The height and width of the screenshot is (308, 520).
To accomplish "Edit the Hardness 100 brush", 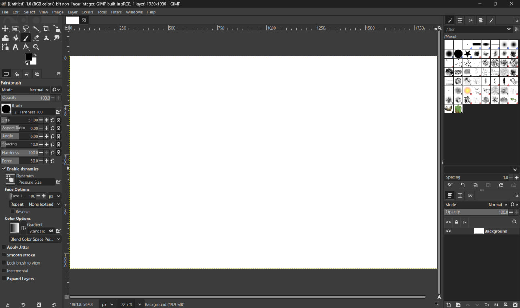I will [58, 112].
